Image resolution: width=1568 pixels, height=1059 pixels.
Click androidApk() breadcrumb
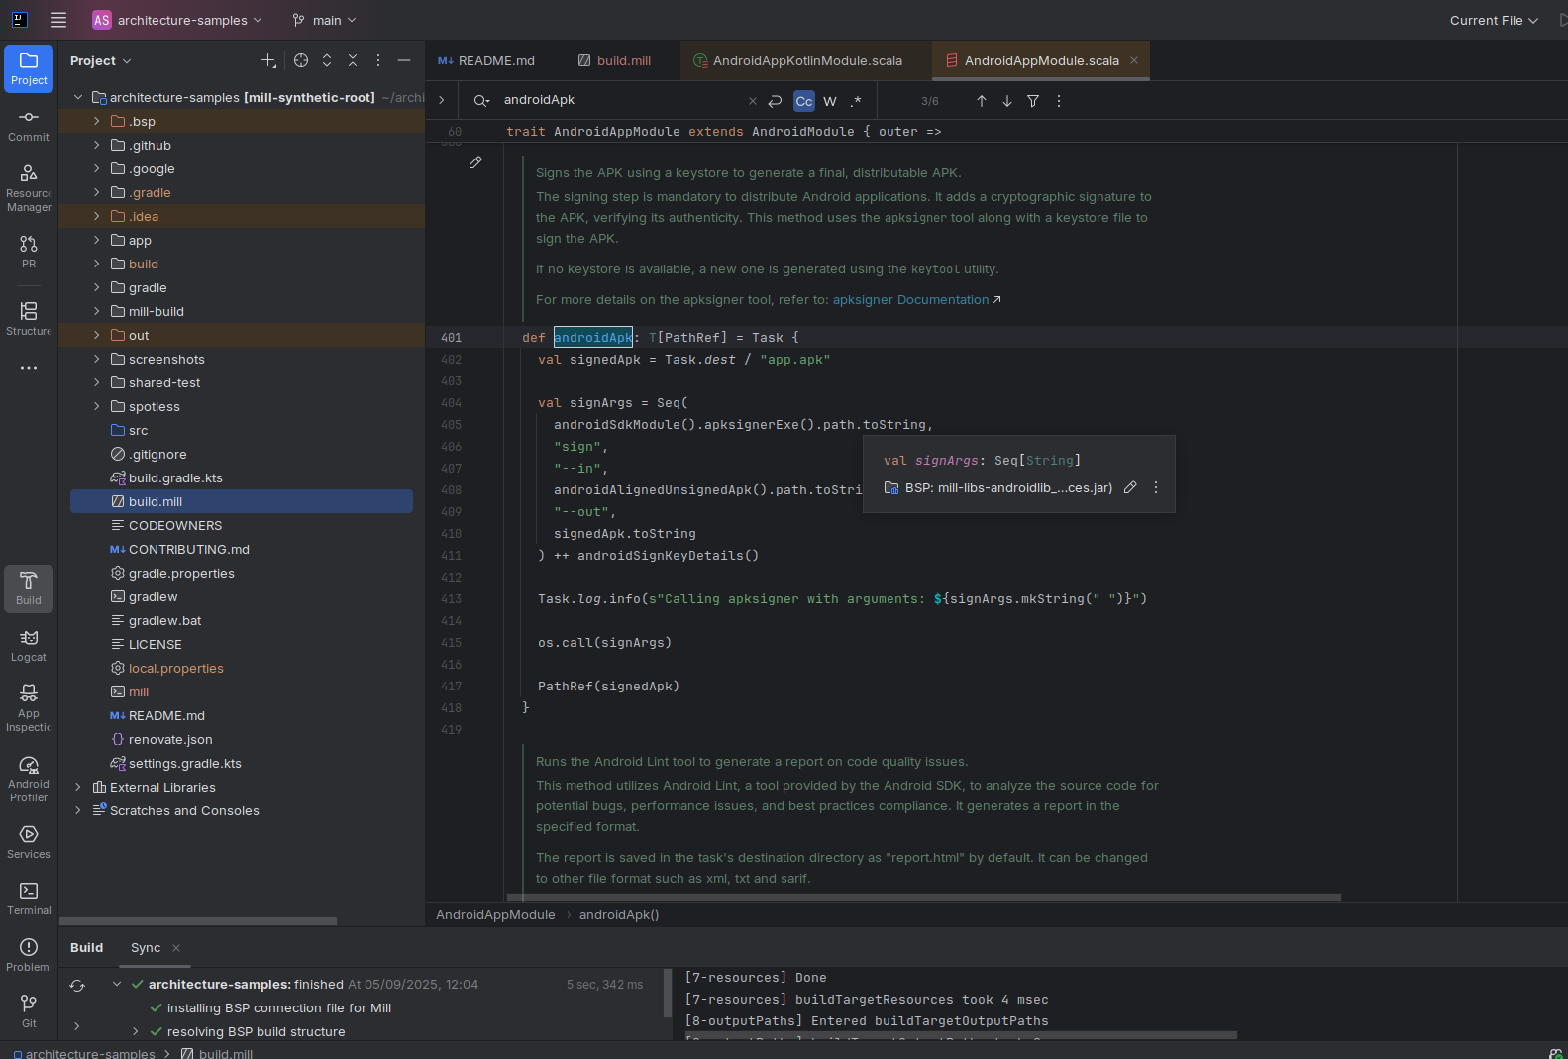(x=619, y=914)
